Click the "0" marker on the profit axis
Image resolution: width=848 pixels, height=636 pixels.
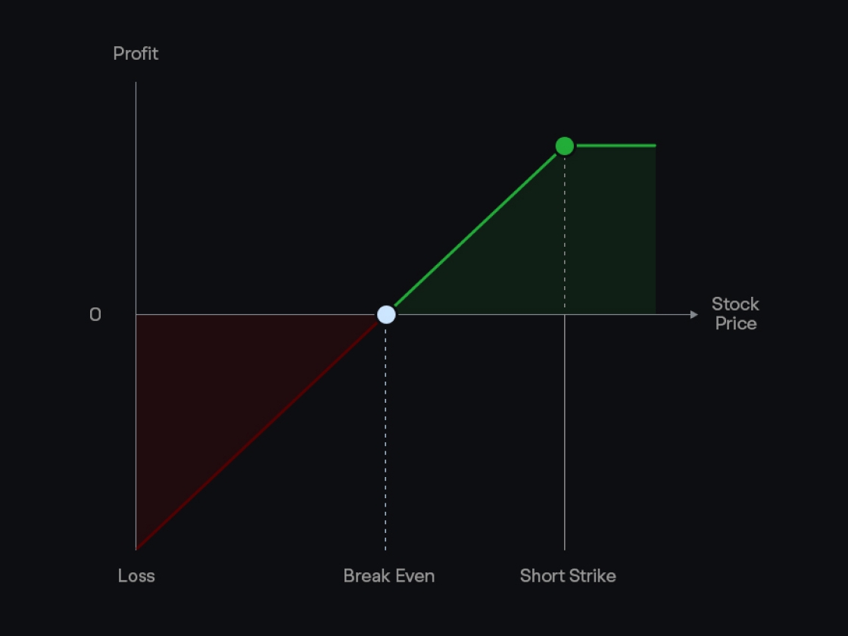(x=95, y=314)
